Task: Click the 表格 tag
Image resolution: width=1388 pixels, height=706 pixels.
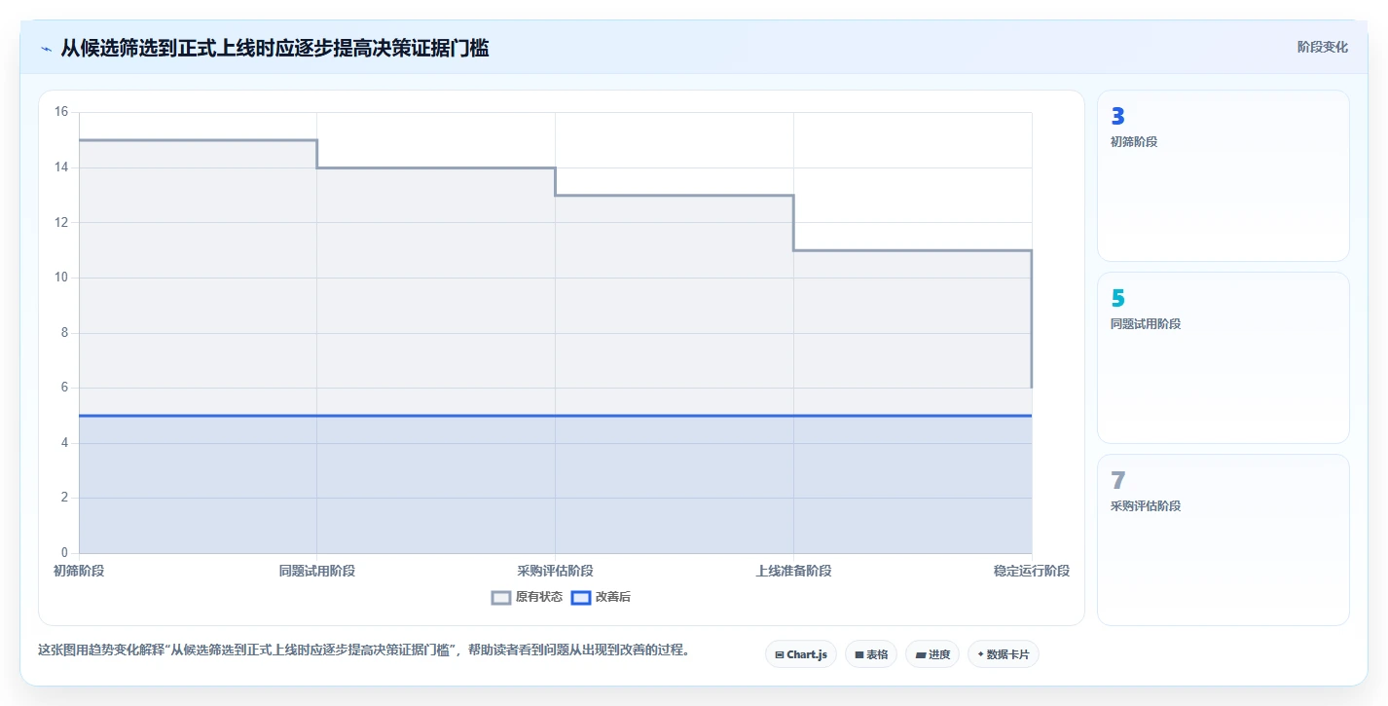Action: click(871, 654)
